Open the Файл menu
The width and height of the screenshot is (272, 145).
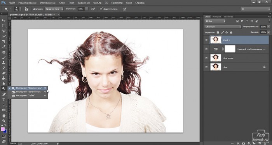[12, 3]
